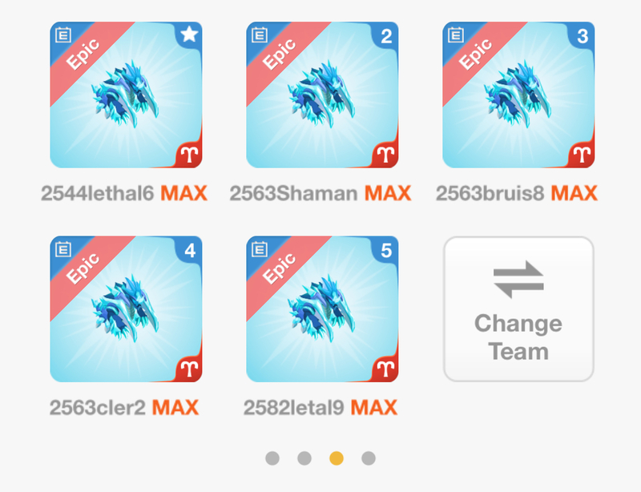
Task: Click the number 5 badge on letal9 card
Action: [386, 251]
